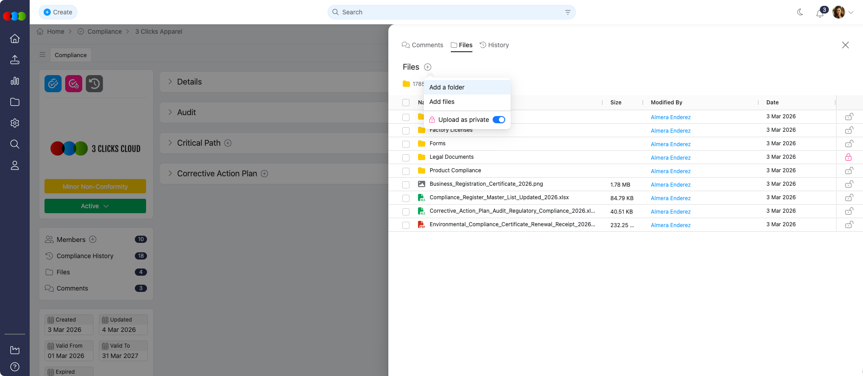Tick the select-all checkbox in files header
The image size is (863, 376).
406,103
